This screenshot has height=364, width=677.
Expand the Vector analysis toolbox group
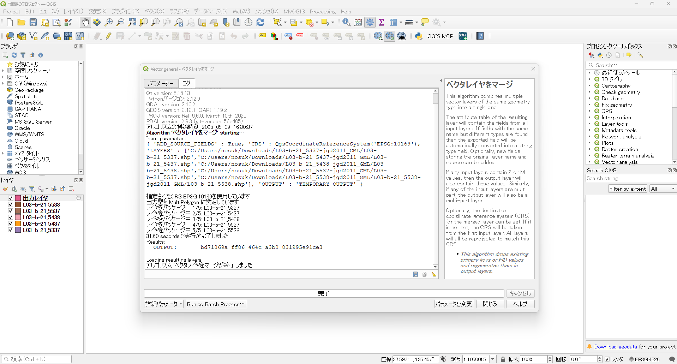pyautogui.click(x=589, y=162)
